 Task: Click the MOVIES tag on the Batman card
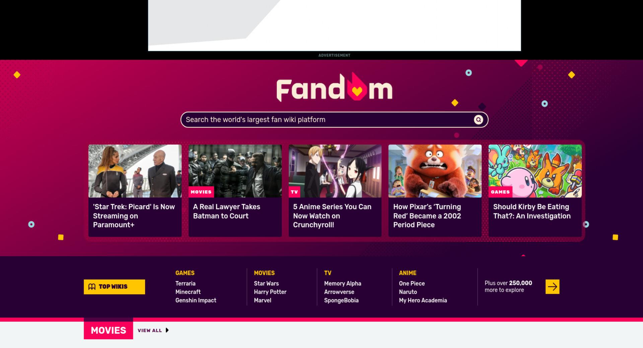tap(201, 192)
